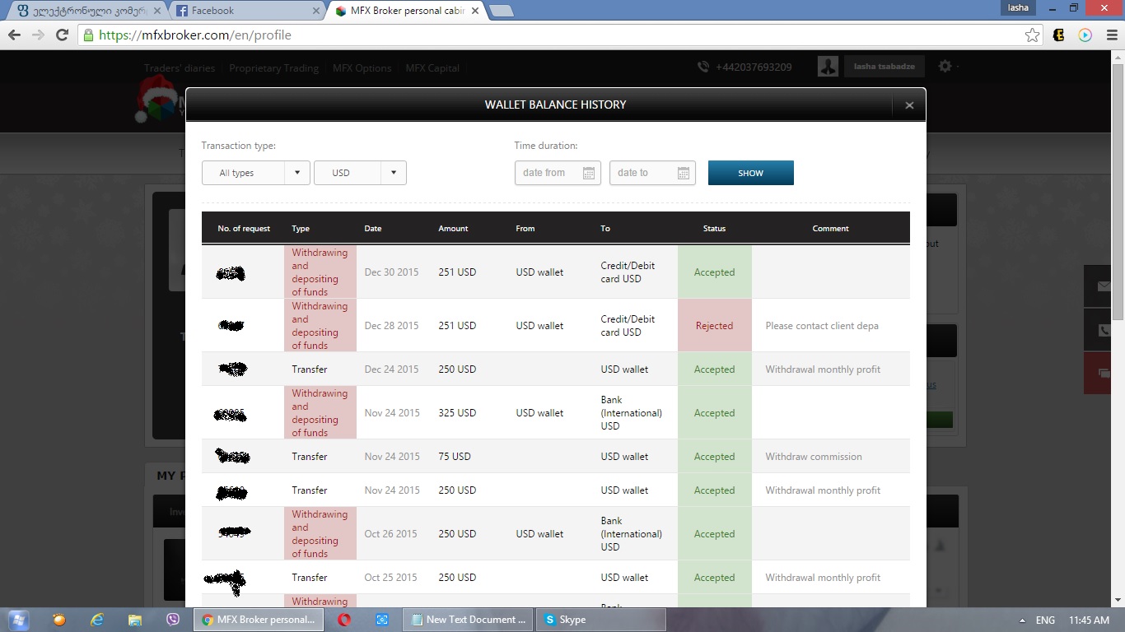Select the MFX Broker personal cabinet tab
Image resolution: width=1125 pixels, height=632 pixels.
[407, 11]
